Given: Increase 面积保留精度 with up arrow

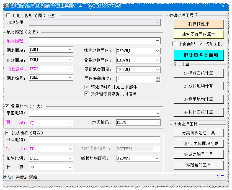Looking at the screenshot, I should 158,78.
